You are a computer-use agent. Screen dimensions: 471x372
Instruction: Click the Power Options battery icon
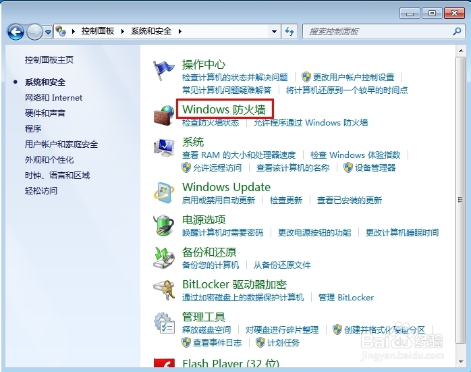tap(164, 225)
